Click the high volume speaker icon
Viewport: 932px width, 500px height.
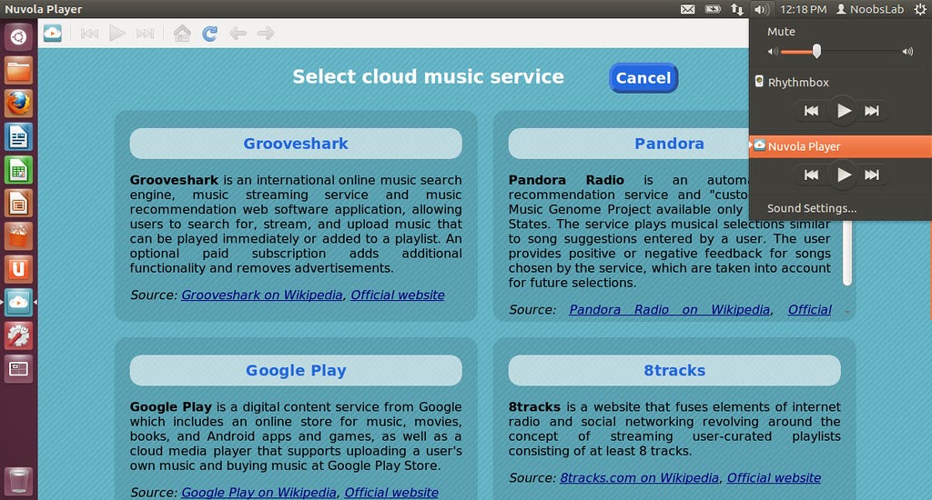907,52
